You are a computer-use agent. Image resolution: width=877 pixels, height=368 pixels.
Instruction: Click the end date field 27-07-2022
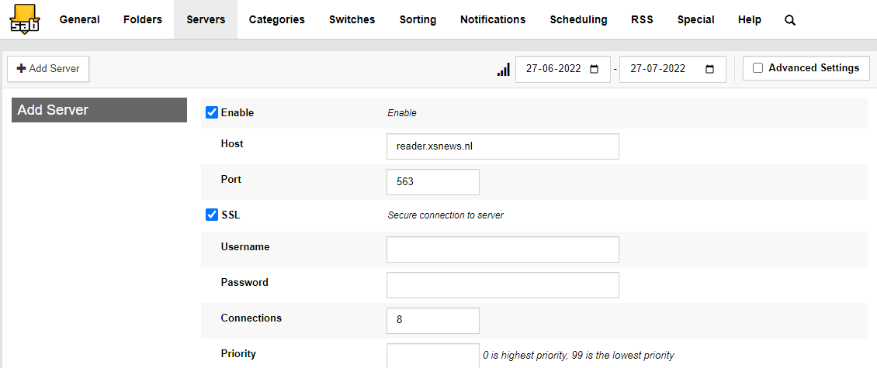click(x=673, y=69)
